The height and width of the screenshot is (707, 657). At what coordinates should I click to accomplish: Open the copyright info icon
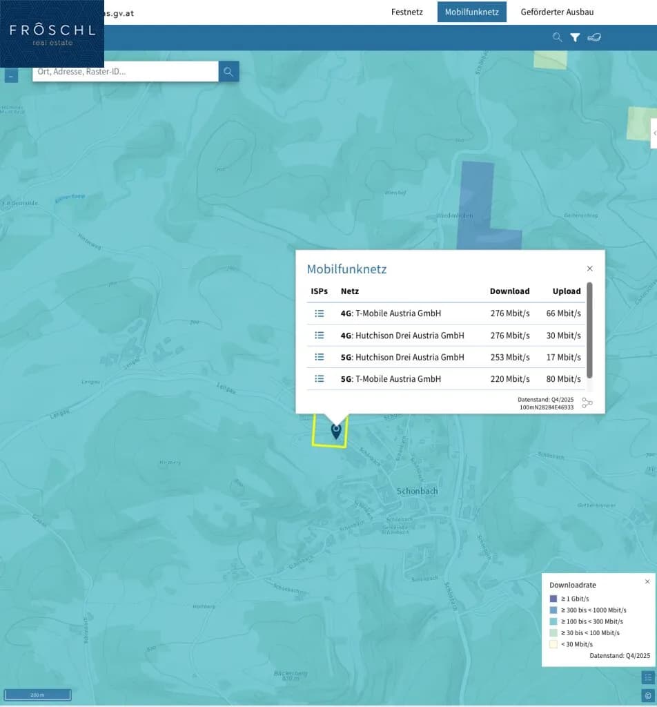tap(647, 696)
